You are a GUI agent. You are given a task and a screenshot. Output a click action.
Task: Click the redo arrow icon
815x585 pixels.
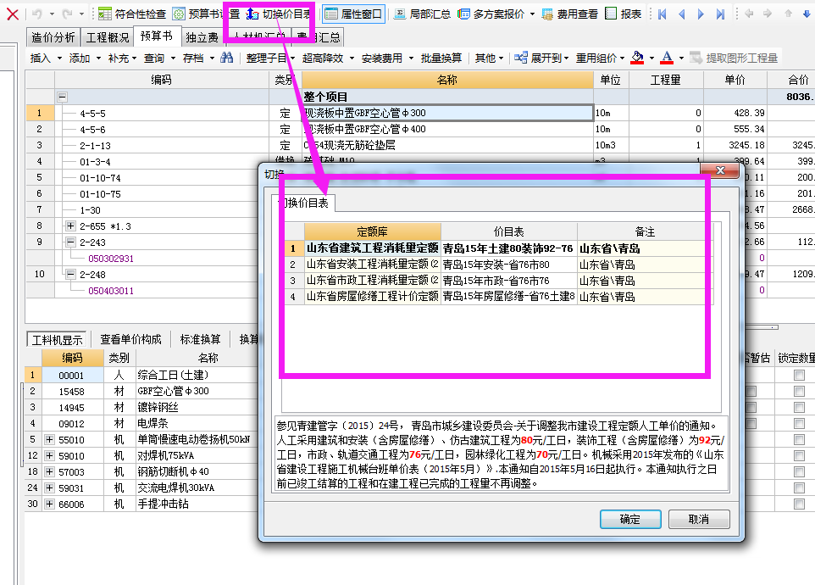[x=67, y=14]
